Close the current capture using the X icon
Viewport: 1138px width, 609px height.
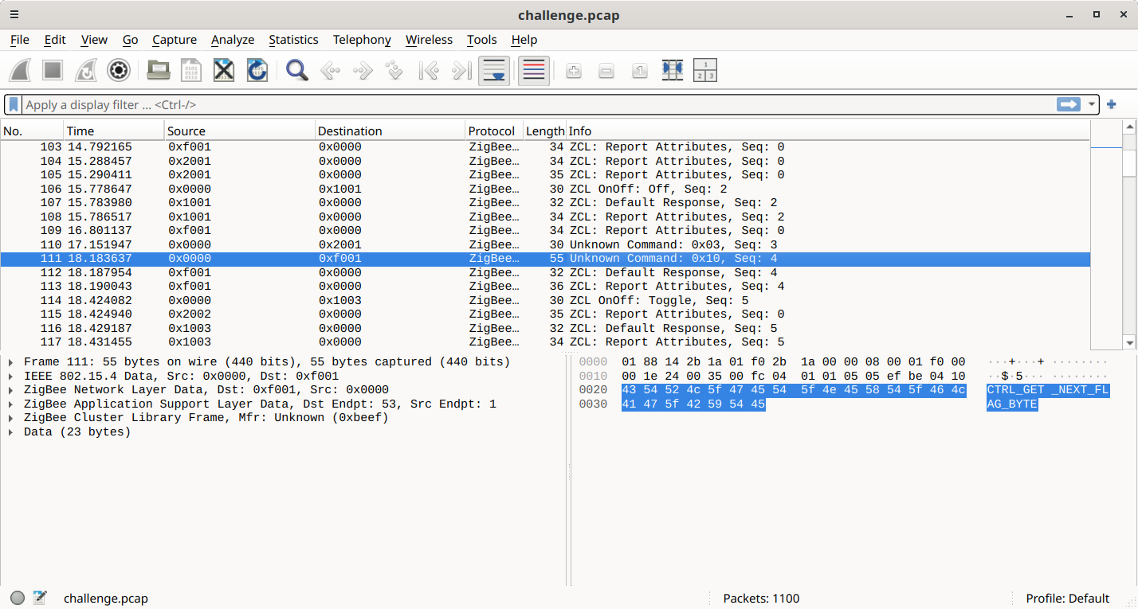pyautogui.click(x=223, y=70)
